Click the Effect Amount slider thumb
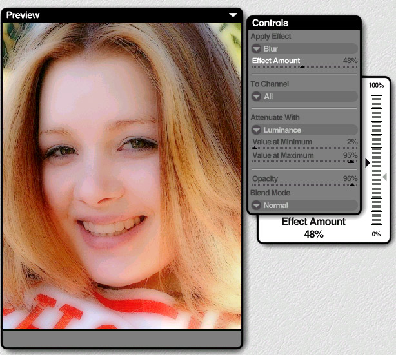The height and width of the screenshot is (355, 396). (x=302, y=66)
